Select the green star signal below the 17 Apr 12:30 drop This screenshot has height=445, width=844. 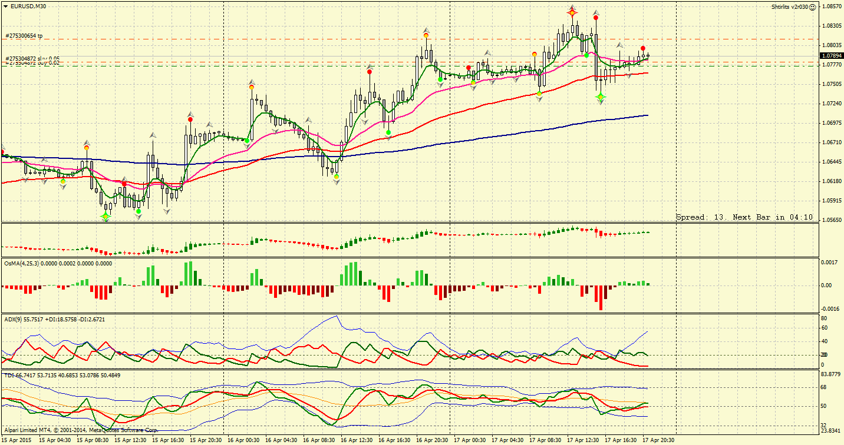pyautogui.click(x=601, y=96)
